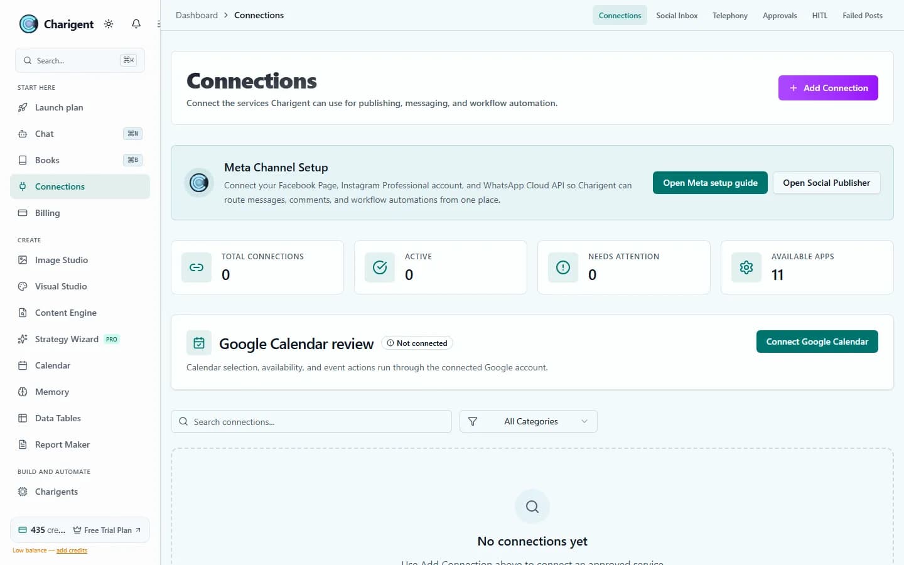Select the Connections plug icon in sidebar
Image resolution: width=904 pixels, height=565 pixels.
point(23,186)
